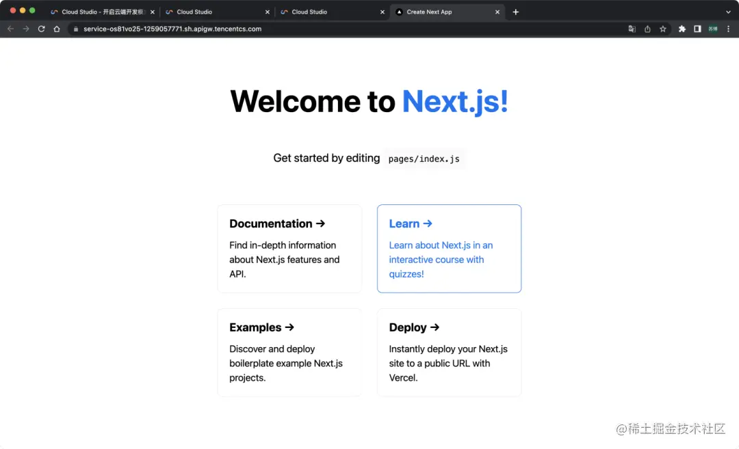Open the browser home page
The width and height of the screenshot is (739, 449).
coord(57,29)
